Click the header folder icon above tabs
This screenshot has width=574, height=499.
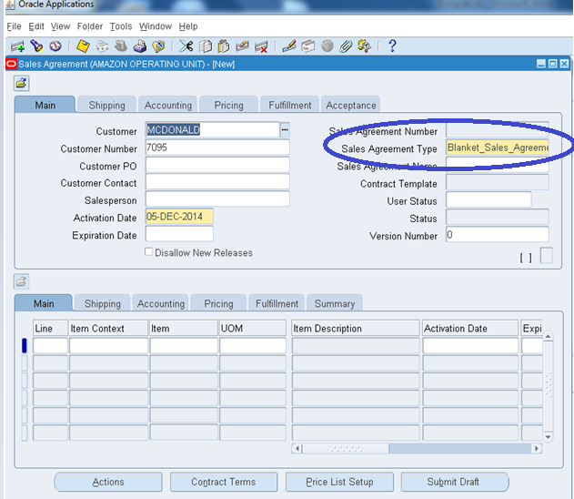point(22,83)
